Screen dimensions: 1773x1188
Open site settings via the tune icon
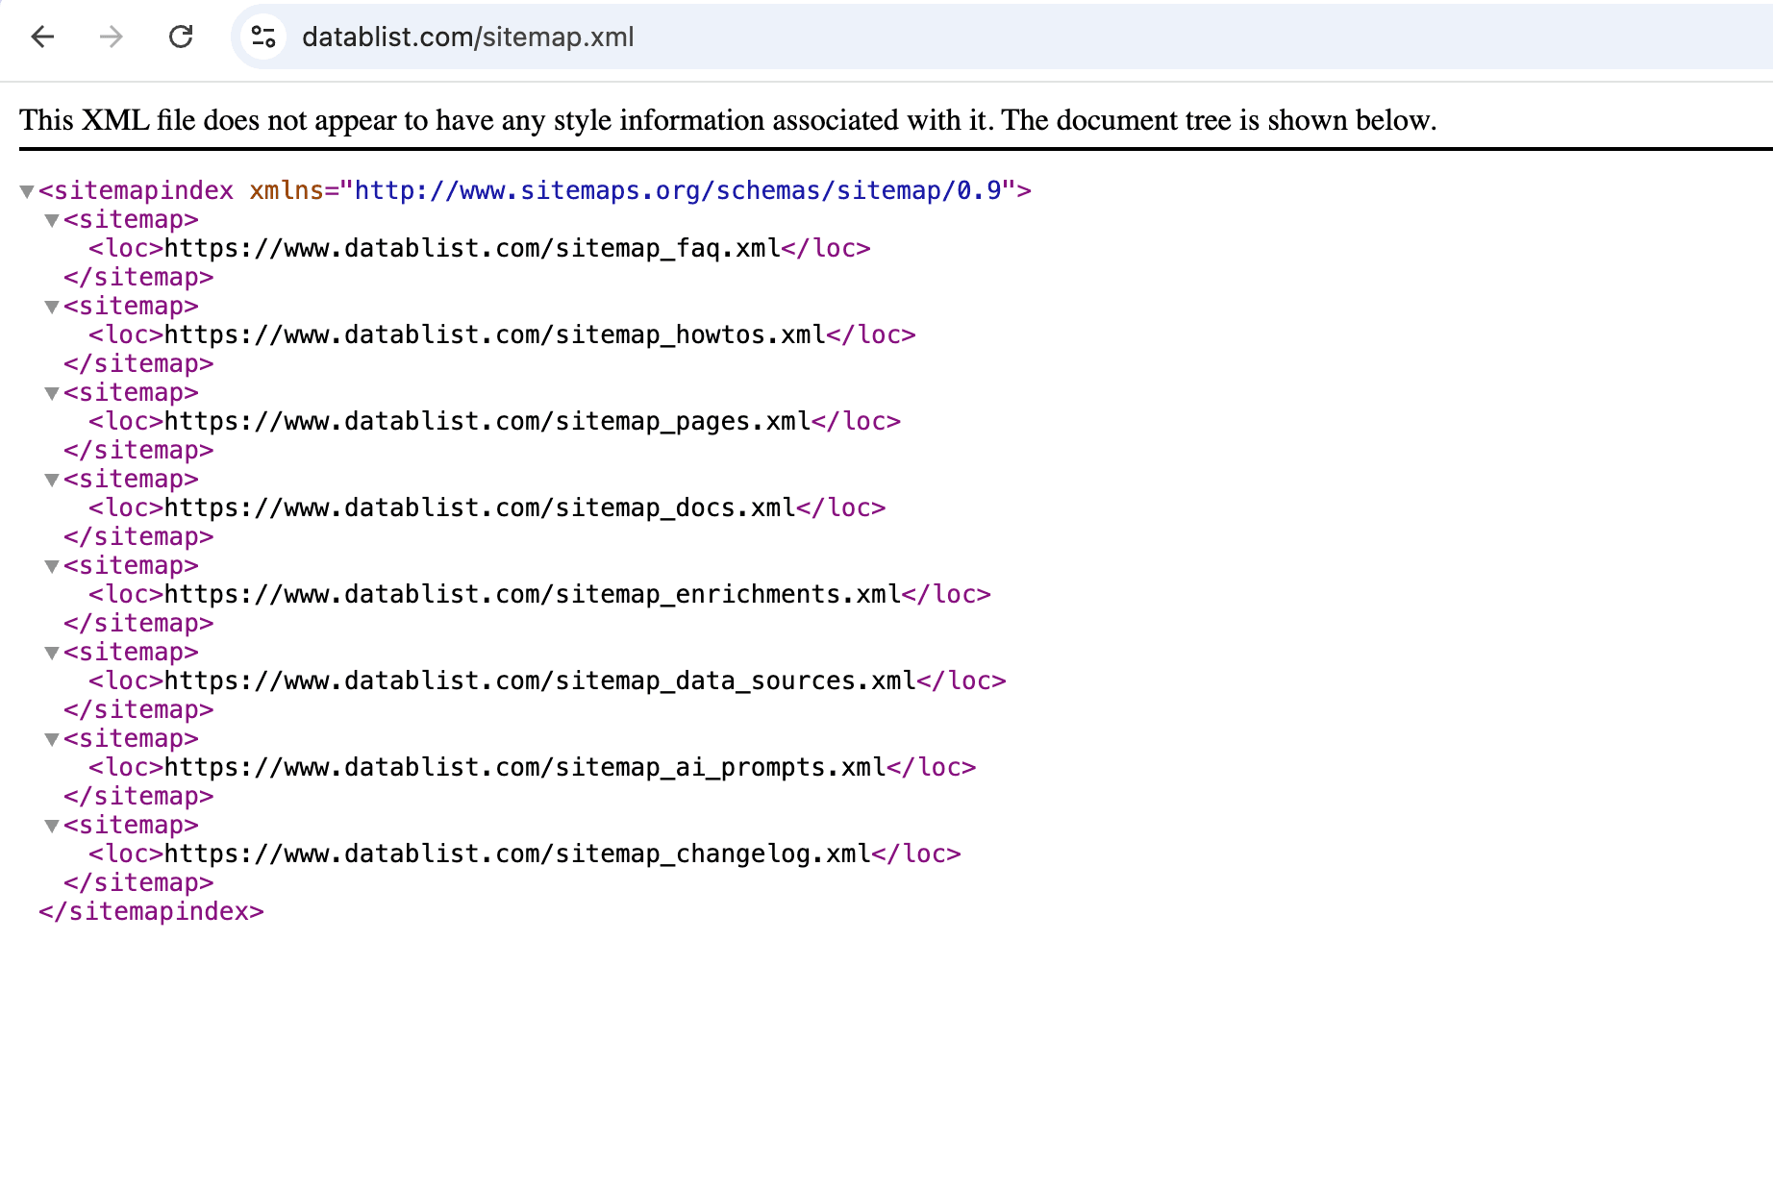262,37
